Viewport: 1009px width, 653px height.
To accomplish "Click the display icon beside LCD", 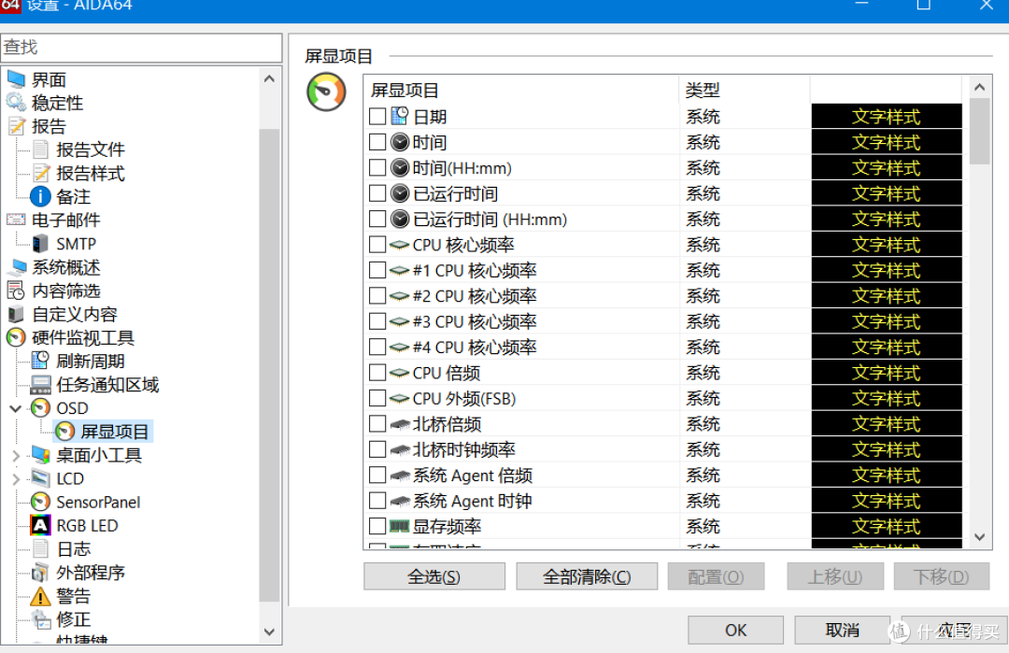I will 40,478.
